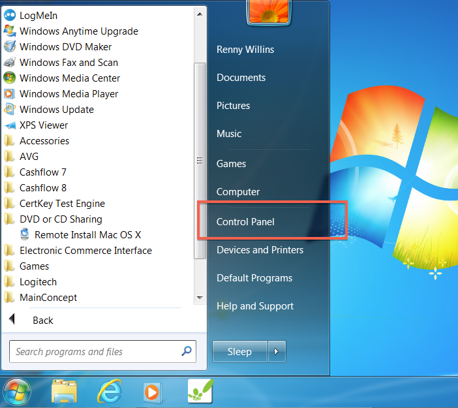Open Devices and Printers

(260, 250)
